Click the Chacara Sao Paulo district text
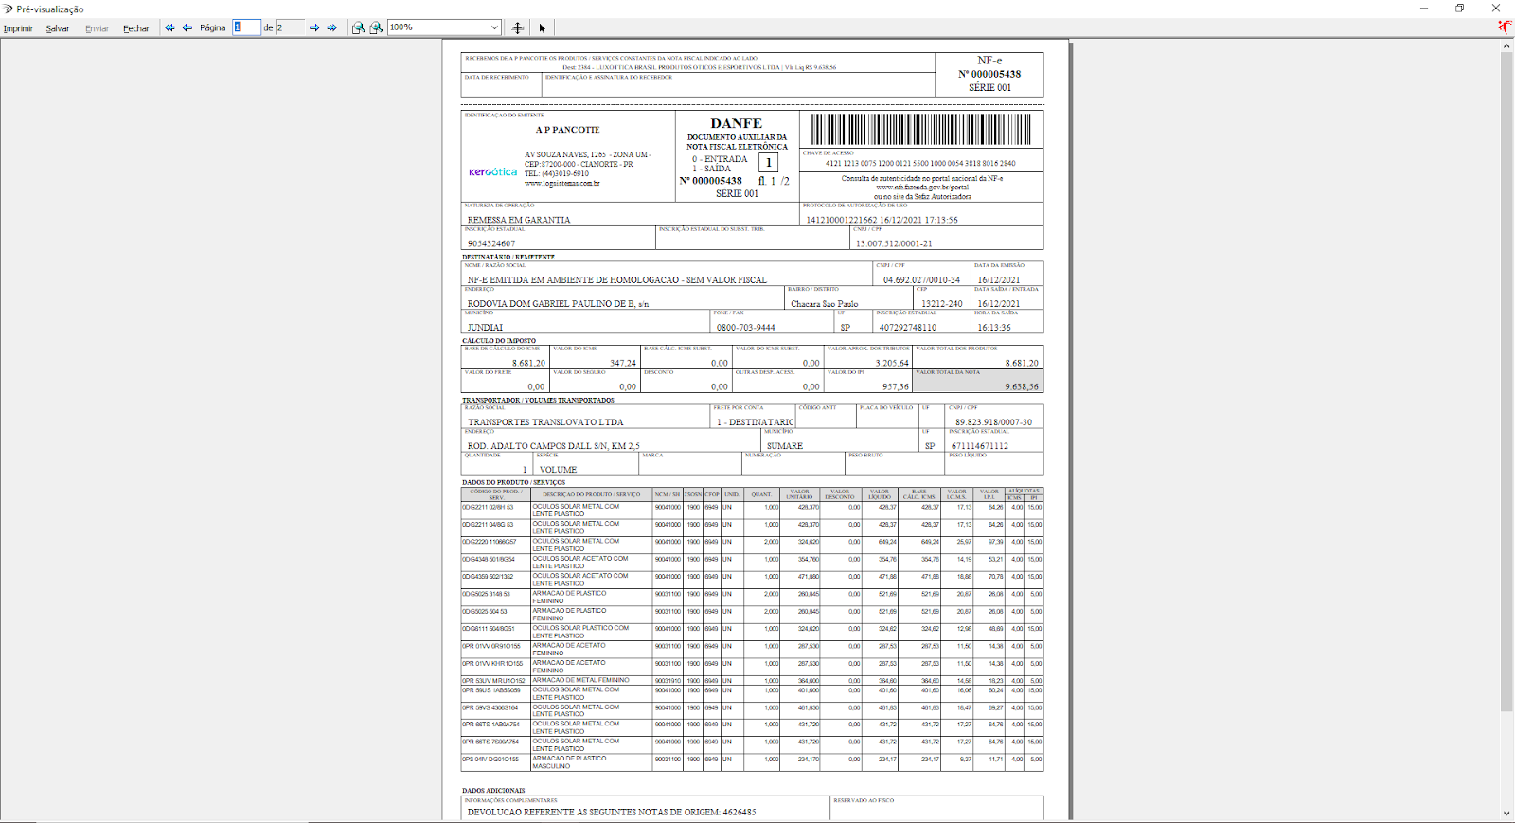The height and width of the screenshot is (823, 1515). (x=824, y=304)
